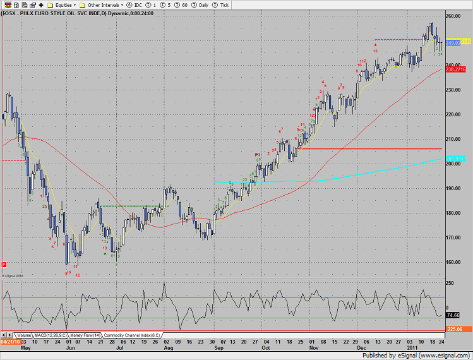Switch to the 1 minute interval
Viewport: 473px width, 360px height.
click(151, 5)
